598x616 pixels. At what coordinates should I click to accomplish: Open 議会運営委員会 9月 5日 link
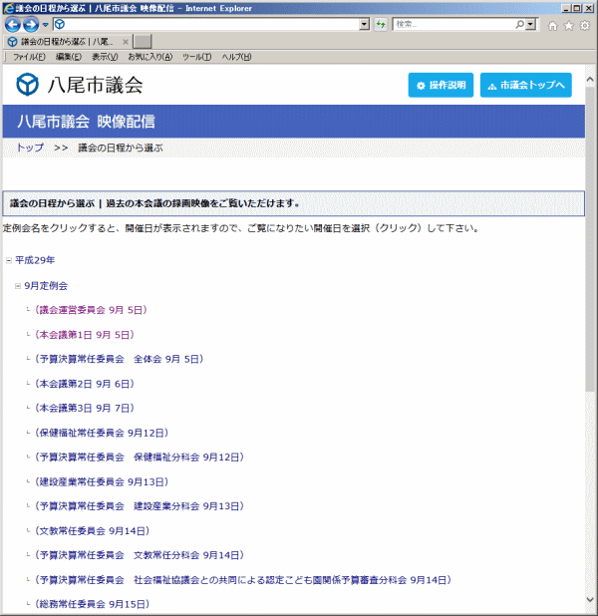[91, 310]
